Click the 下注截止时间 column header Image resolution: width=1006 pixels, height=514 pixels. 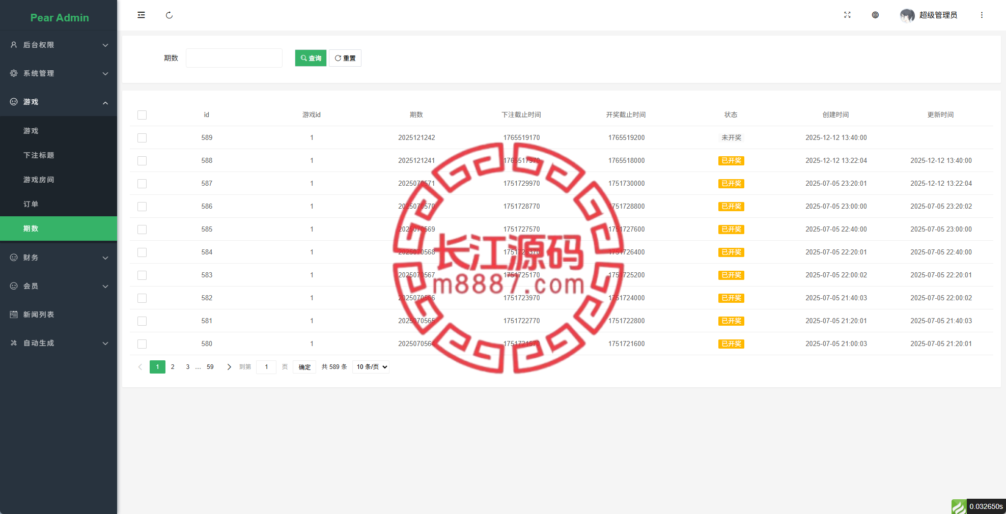pyautogui.click(x=521, y=115)
